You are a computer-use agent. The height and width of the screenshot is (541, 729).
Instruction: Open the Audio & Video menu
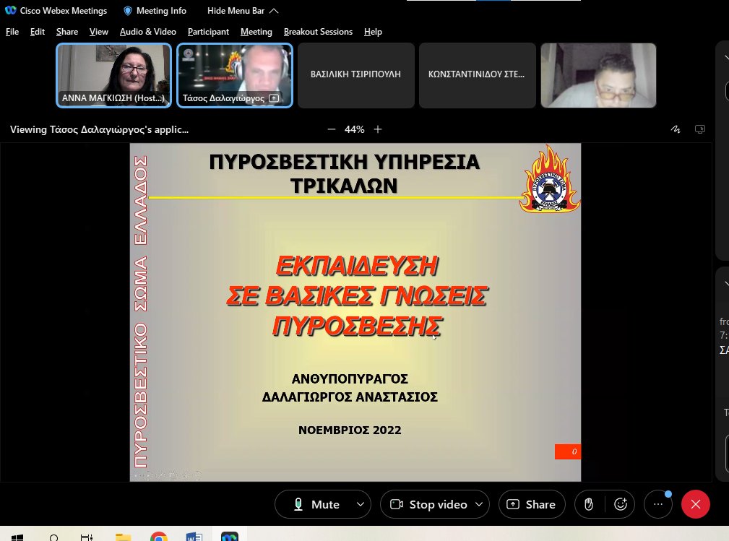147,32
